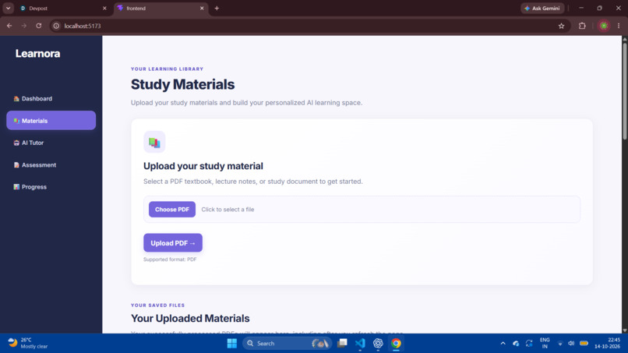Click the Dashboard house icon

tap(16, 98)
